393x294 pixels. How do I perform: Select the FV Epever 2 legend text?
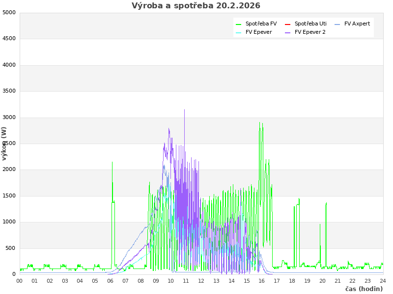(x=310, y=32)
